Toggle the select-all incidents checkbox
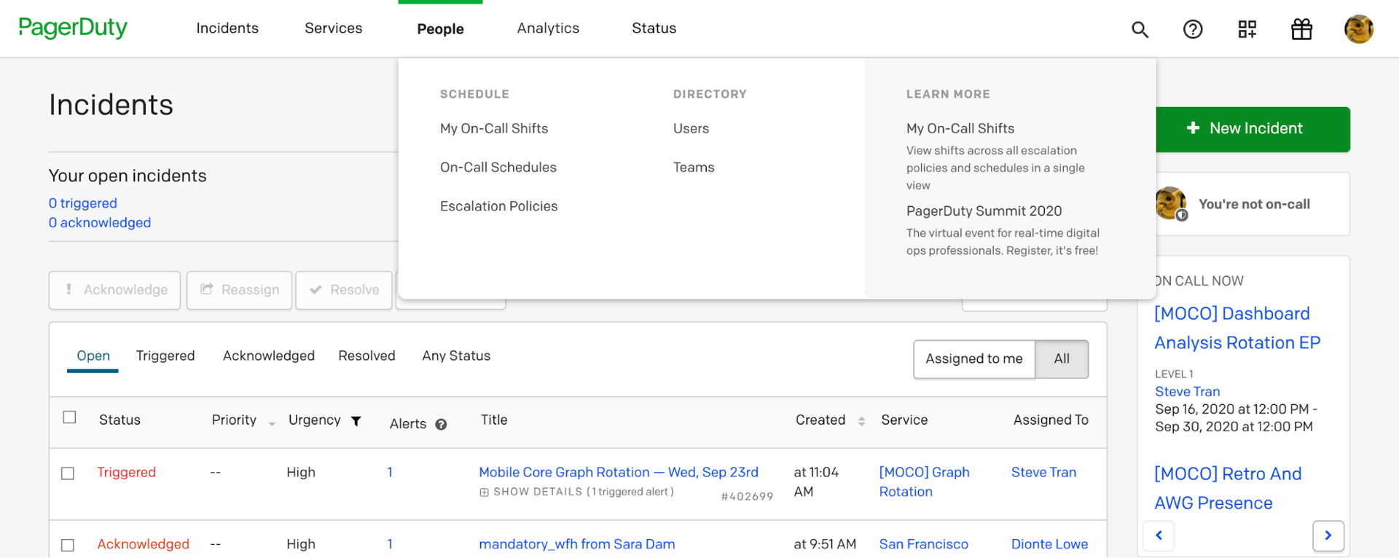This screenshot has height=558, width=1399. coord(70,417)
